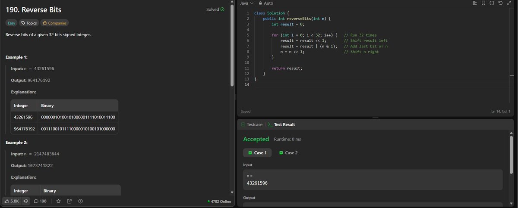Screen dimensions: 518x208
Task: Click the Solved checkmark badge
Action: point(215,9)
